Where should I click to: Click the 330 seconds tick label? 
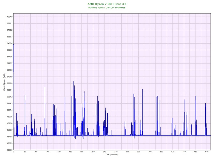(x=139, y=152)
